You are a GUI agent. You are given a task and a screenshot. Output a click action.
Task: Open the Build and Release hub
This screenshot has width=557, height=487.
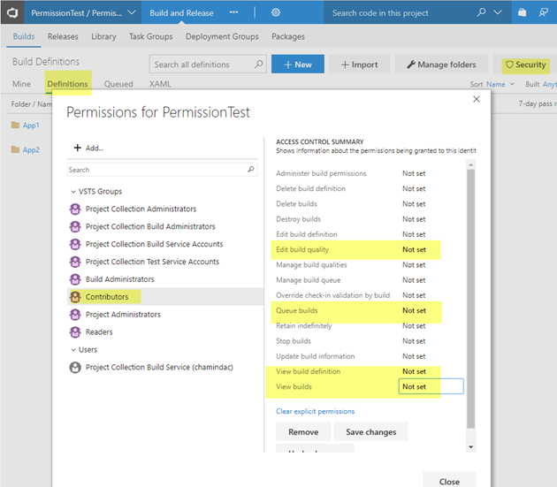click(181, 12)
